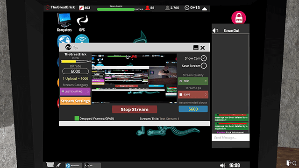Open the Computers desktop icon
The width and height of the screenshot is (299, 168).
point(64,22)
